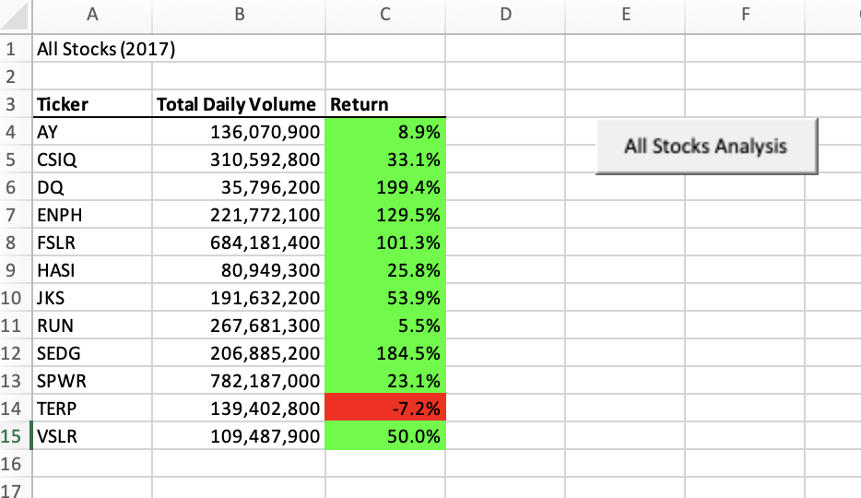Select the DQ ticker cell
The height and width of the screenshot is (498, 861).
click(x=92, y=187)
